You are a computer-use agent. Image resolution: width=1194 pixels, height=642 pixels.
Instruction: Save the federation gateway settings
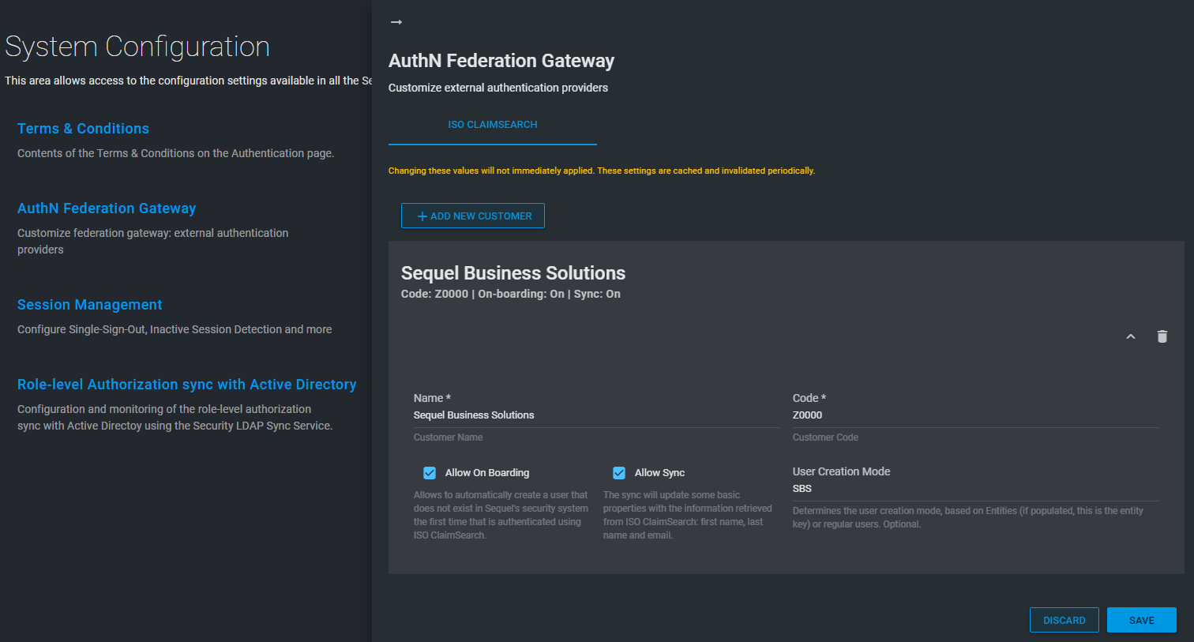(x=1142, y=620)
